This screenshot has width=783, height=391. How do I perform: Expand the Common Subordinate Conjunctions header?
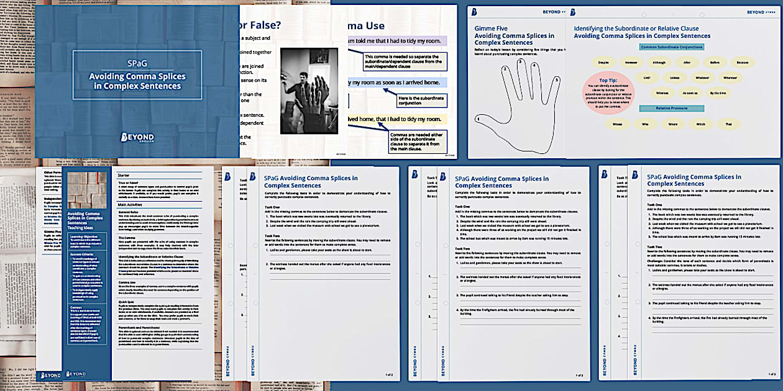click(672, 47)
